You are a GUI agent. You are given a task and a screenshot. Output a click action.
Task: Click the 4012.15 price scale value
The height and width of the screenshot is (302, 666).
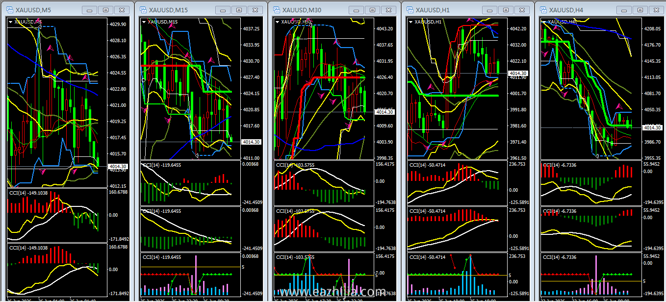click(117, 186)
